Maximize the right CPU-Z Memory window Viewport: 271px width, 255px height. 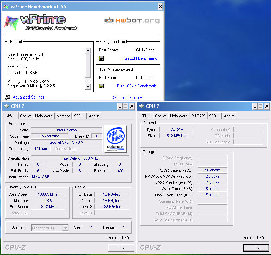pos(261,106)
